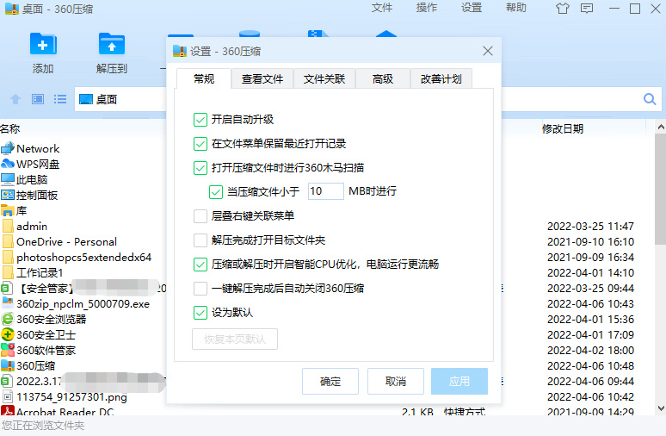Screen dimensions: 666x436
Task: Open the 文件 menu
Action: click(382, 8)
